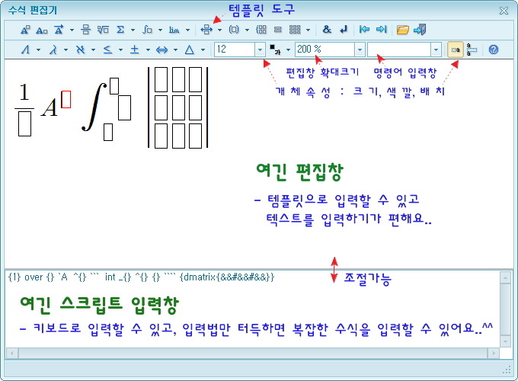
Task: Open the ≤ relation symbols palette
Action: (107, 50)
